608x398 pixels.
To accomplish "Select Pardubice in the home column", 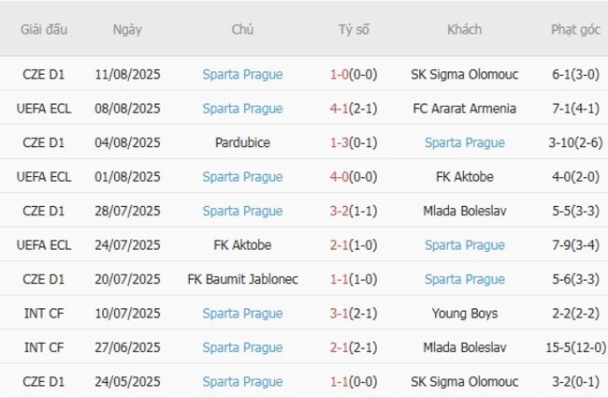I will (x=242, y=142).
